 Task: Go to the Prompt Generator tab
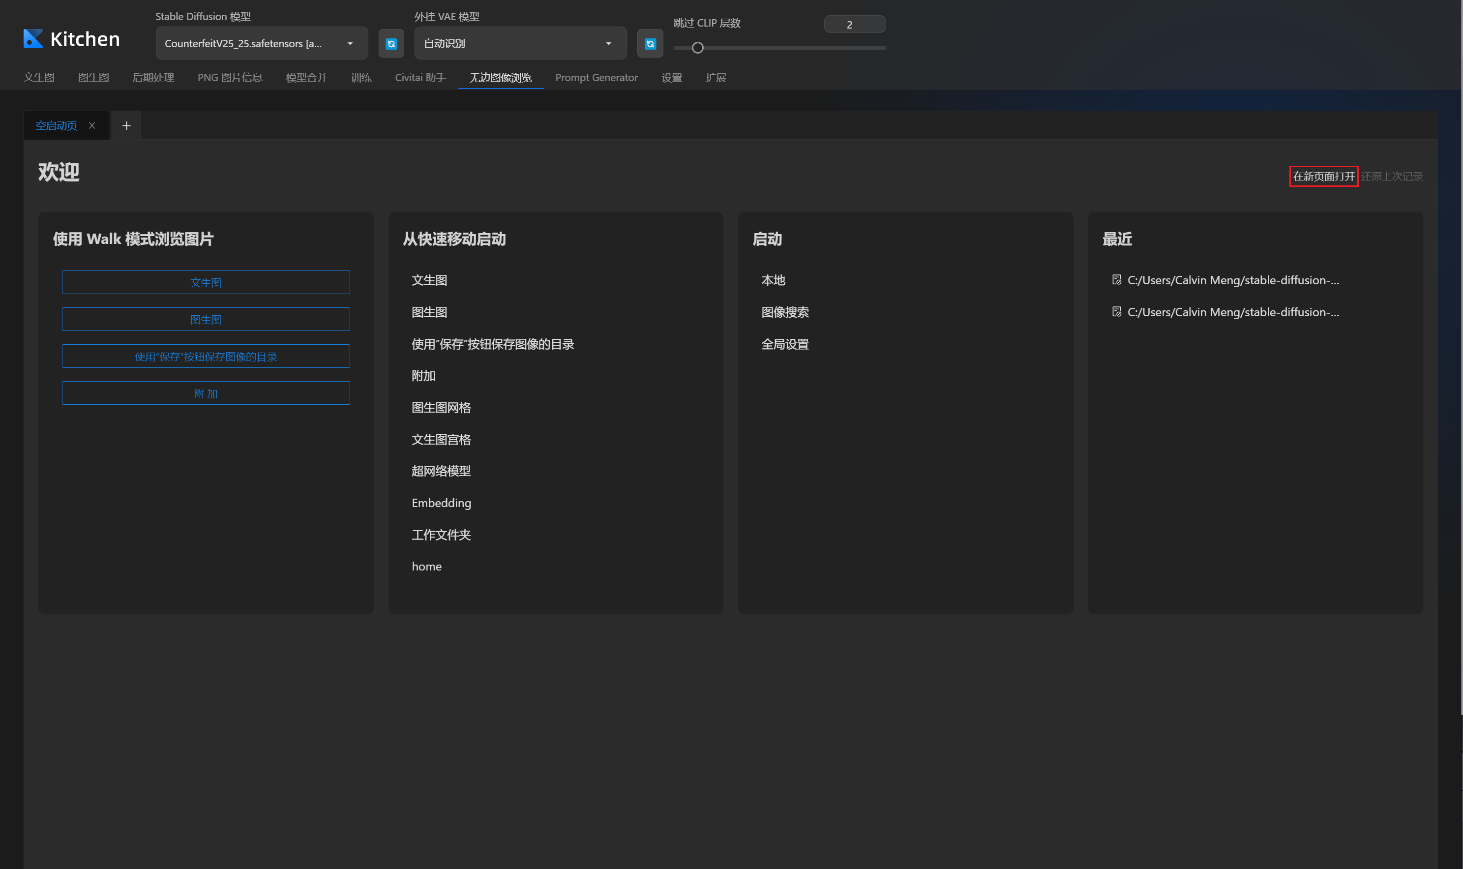pos(596,77)
